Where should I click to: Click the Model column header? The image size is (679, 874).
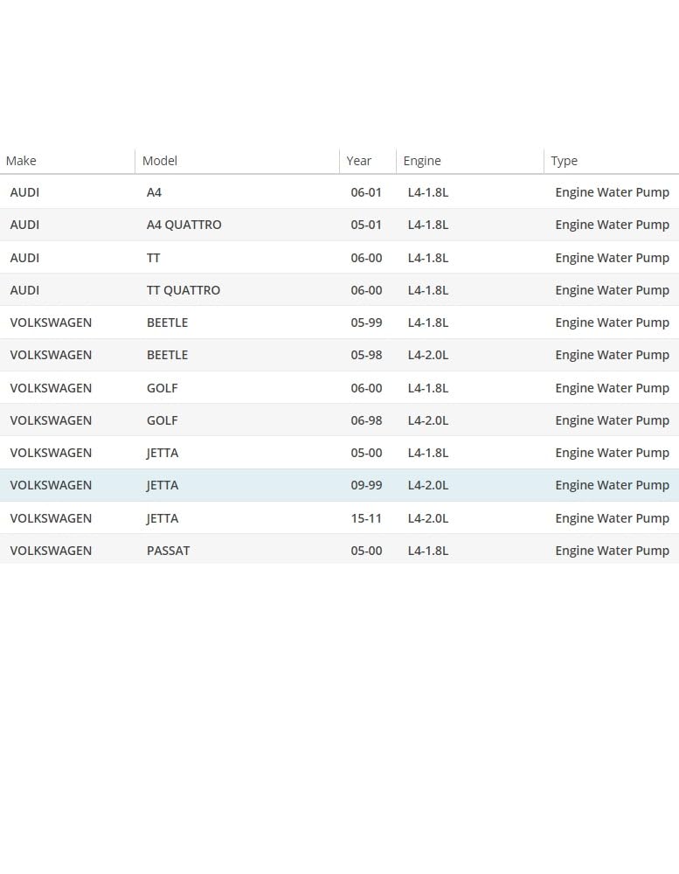pos(159,161)
